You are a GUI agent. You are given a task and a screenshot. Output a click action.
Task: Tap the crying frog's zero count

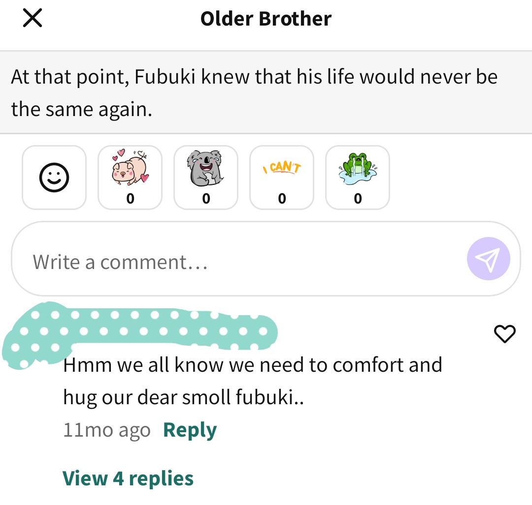click(x=358, y=199)
